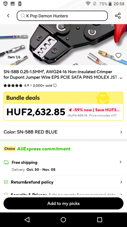This screenshot has width=127, height=227.
Task: Open Android recent apps square
Action: (x=100, y=220)
